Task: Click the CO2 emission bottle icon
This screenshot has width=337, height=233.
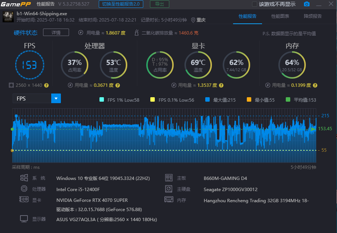Action: [x=136, y=33]
